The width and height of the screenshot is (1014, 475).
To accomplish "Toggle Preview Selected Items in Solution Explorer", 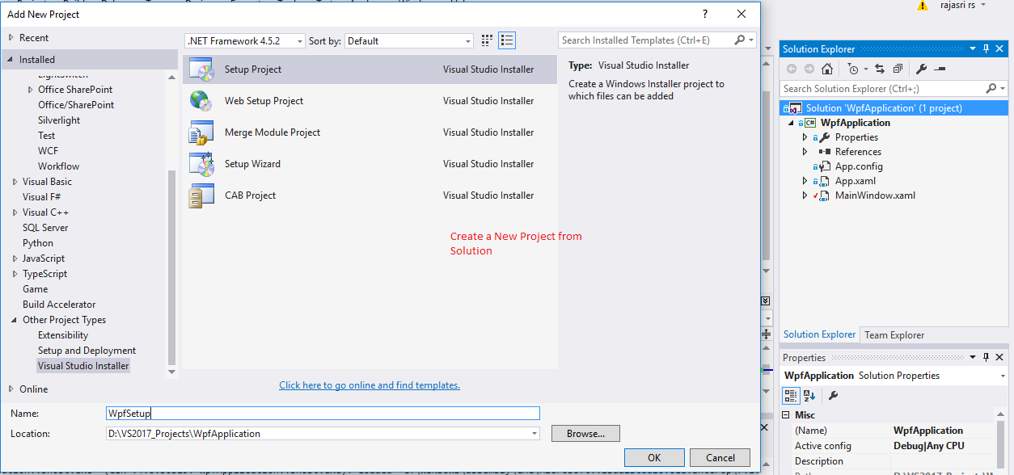I will point(939,69).
